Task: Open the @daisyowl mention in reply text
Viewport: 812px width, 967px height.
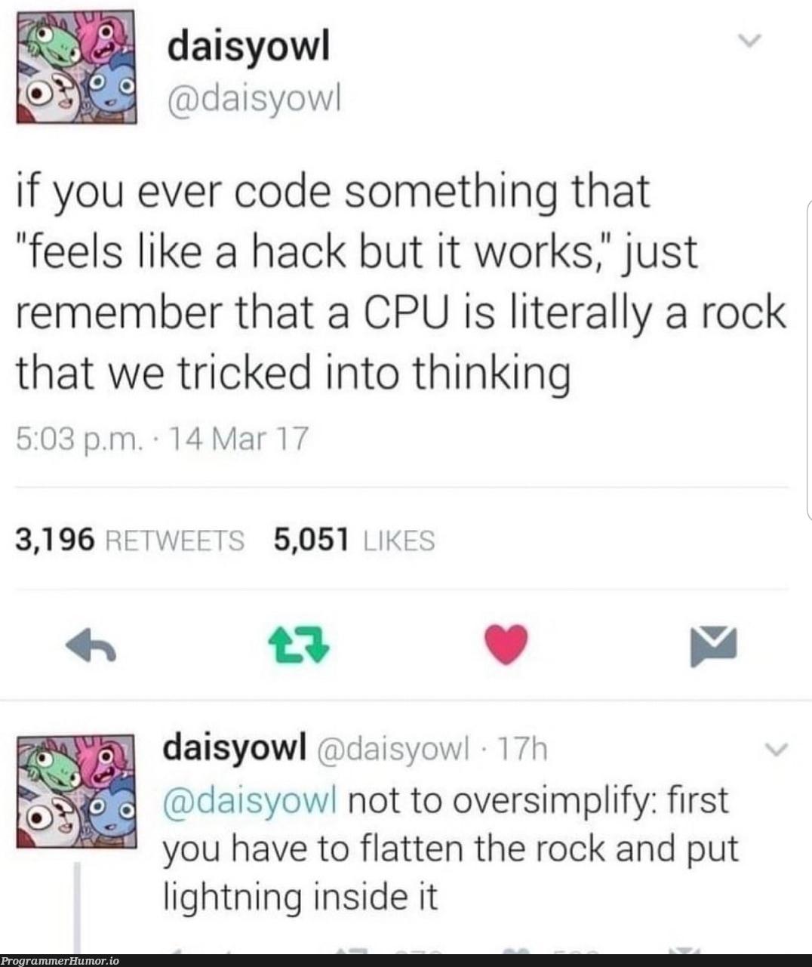Action: tap(250, 799)
